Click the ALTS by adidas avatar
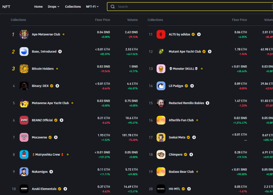The width and height of the screenshot is (273, 195). pos(161,34)
